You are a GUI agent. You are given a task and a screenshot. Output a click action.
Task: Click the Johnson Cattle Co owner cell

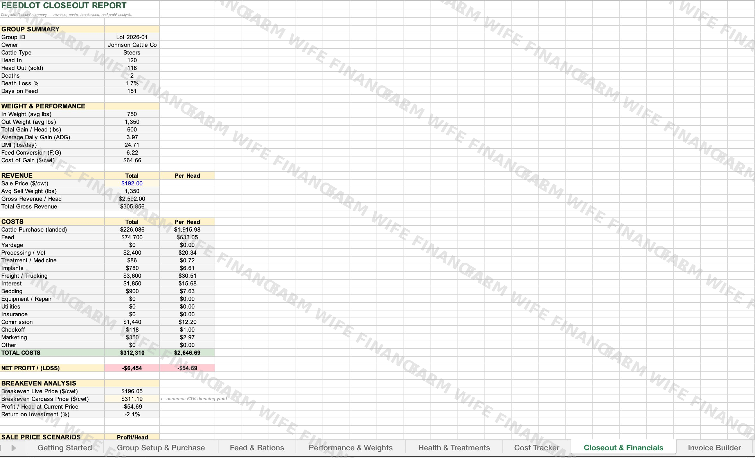[132, 45]
